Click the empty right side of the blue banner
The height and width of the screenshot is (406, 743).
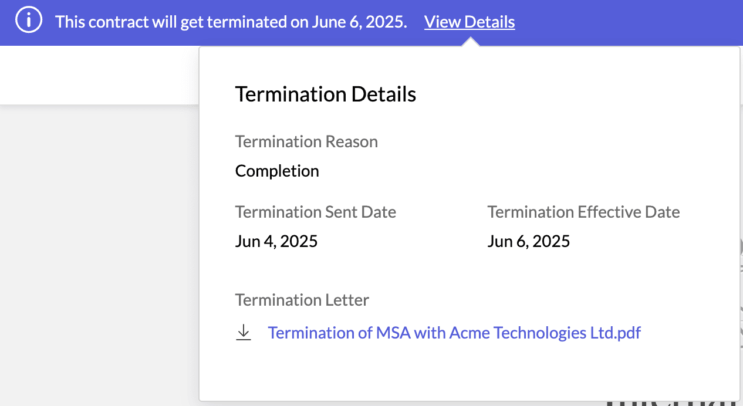tap(628, 22)
